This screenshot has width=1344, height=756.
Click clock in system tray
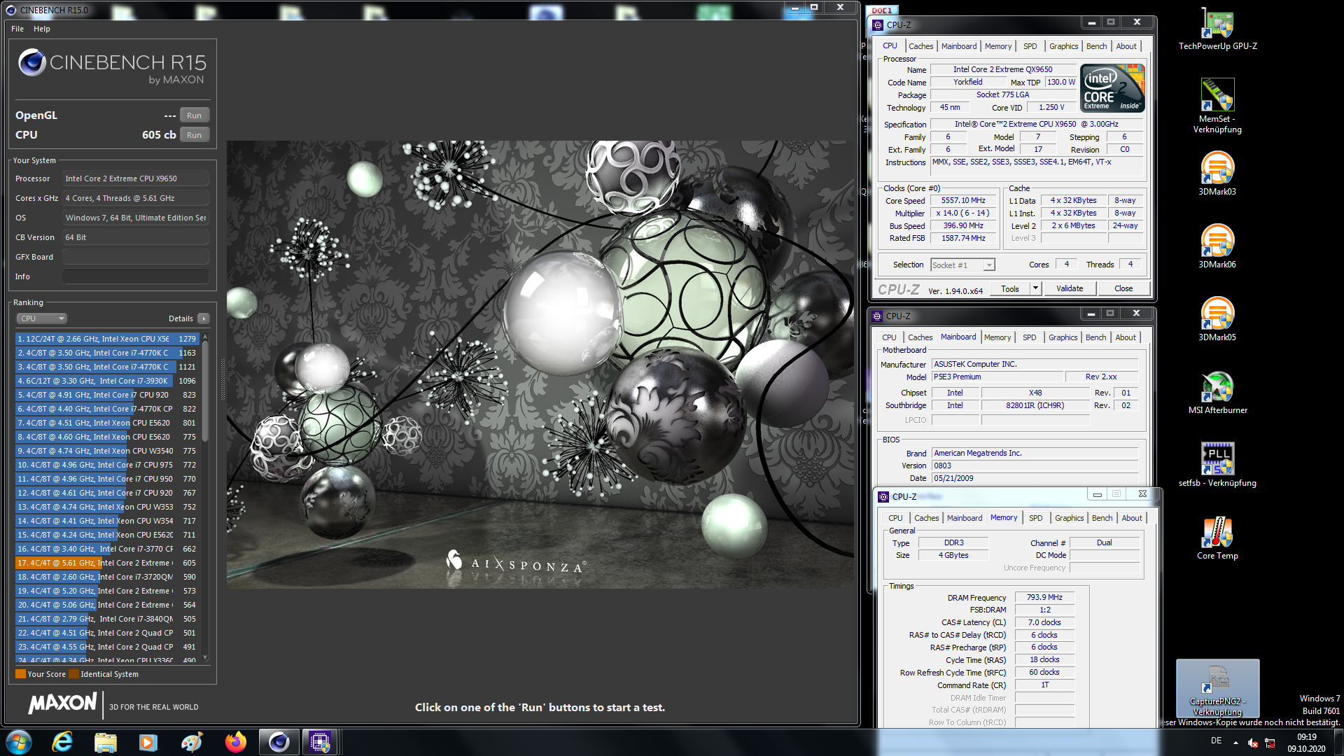(x=1306, y=742)
